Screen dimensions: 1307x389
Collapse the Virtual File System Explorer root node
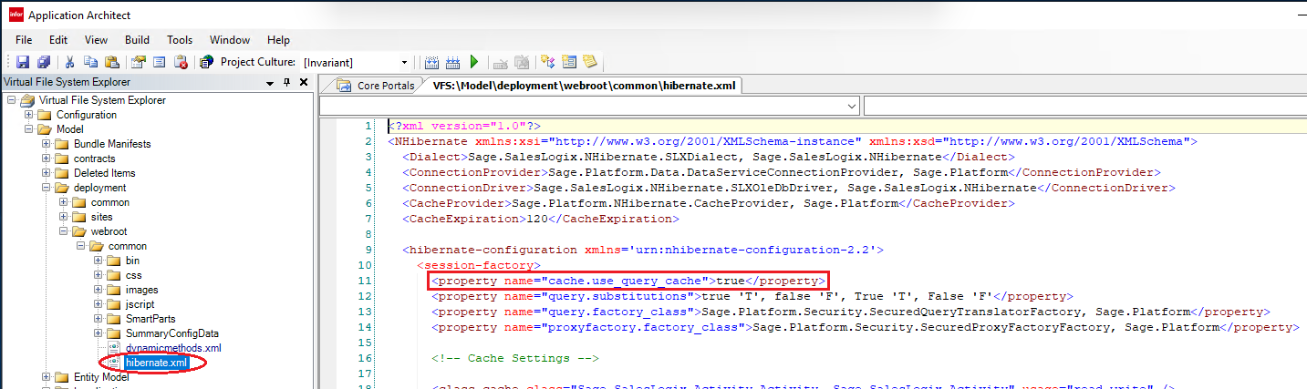point(11,100)
